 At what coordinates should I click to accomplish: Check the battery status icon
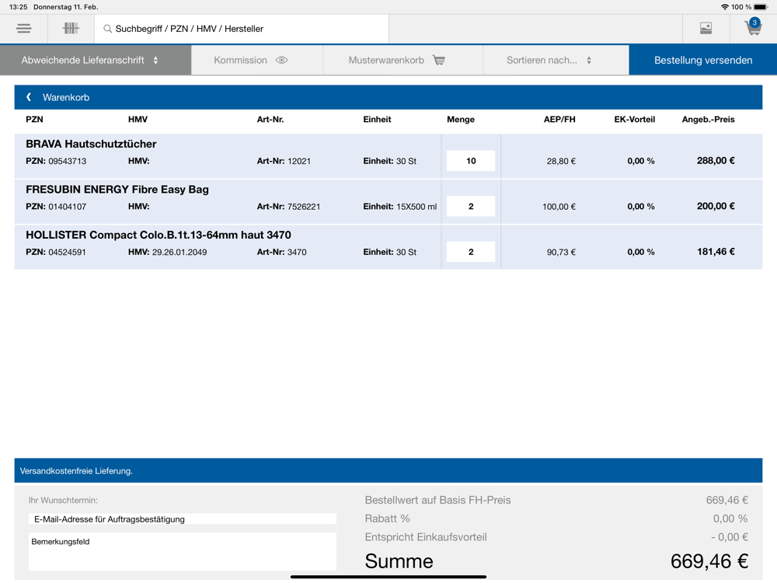[761, 7]
